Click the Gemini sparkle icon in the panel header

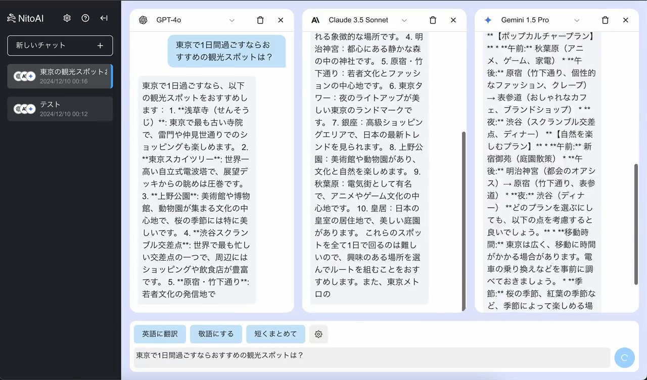point(487,20)
